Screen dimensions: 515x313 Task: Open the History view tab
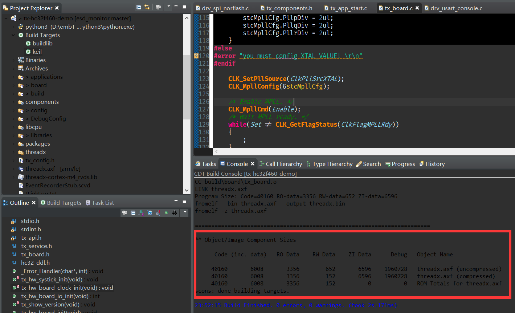tap(432, 164)
